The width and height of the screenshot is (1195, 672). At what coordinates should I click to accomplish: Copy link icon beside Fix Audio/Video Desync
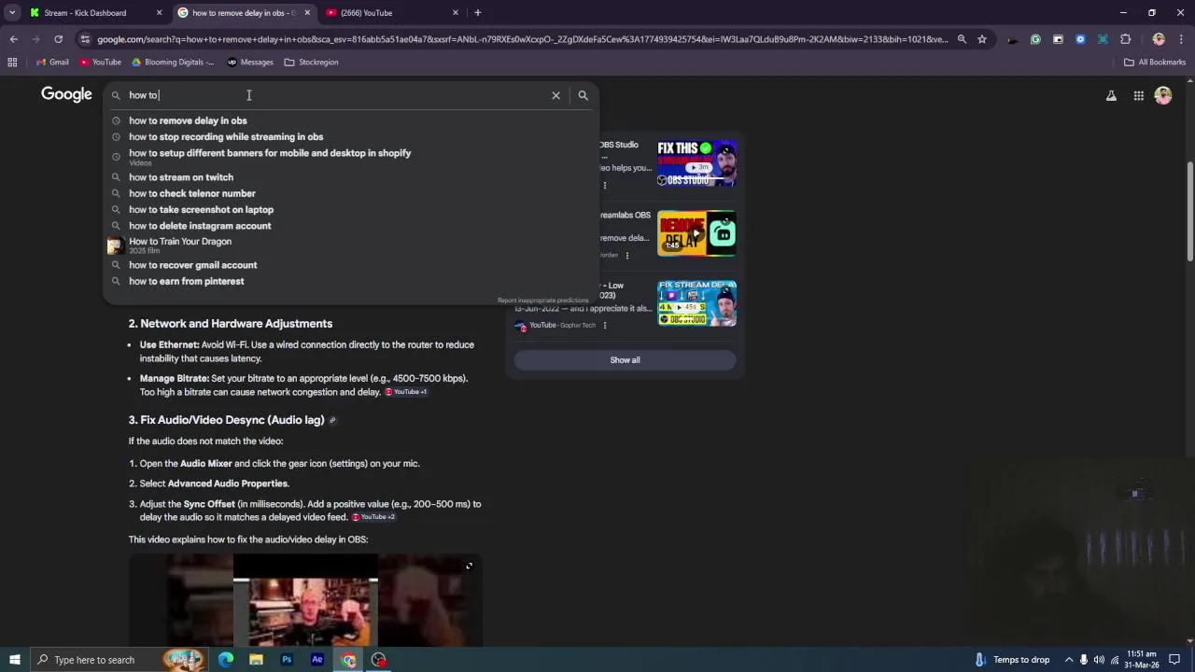tap(332, 421)
